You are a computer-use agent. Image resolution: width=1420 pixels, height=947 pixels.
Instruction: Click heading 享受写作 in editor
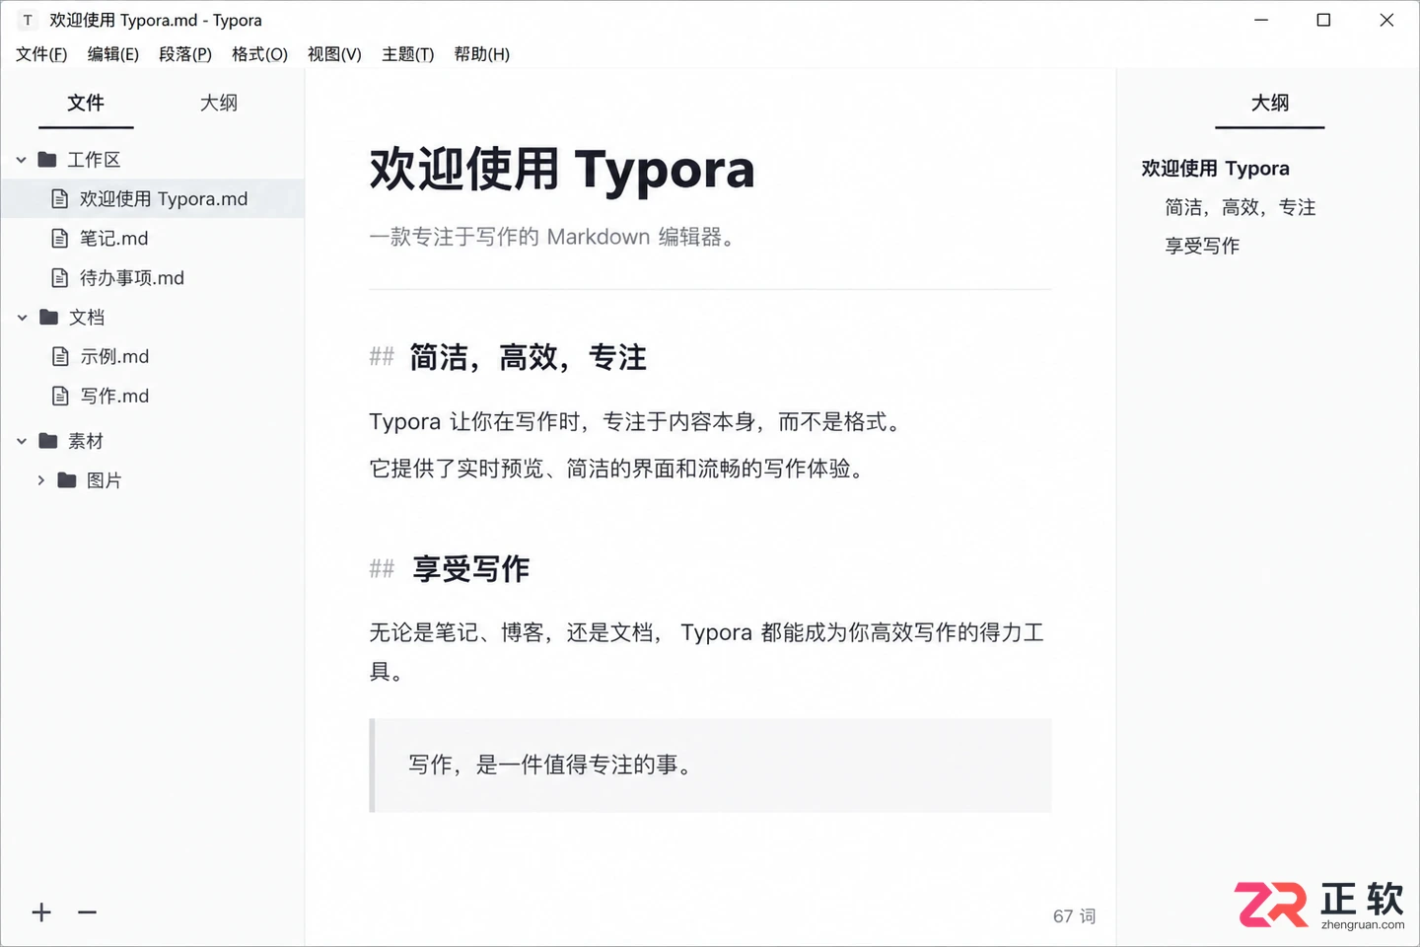point(471,568)
